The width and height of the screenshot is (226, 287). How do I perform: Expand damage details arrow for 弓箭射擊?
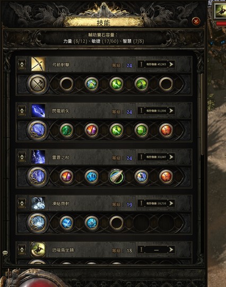pyautogui.click(x=171, y=64)
